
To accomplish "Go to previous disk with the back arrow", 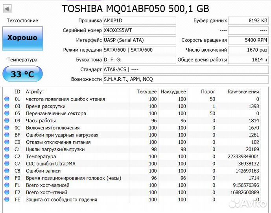I will pos(7,9).
